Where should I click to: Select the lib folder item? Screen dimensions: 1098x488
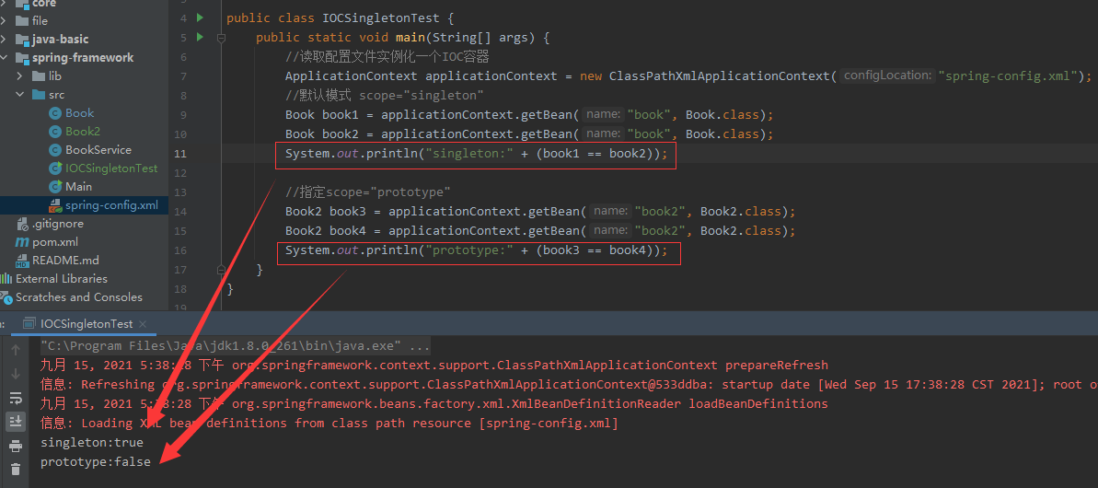55,76
